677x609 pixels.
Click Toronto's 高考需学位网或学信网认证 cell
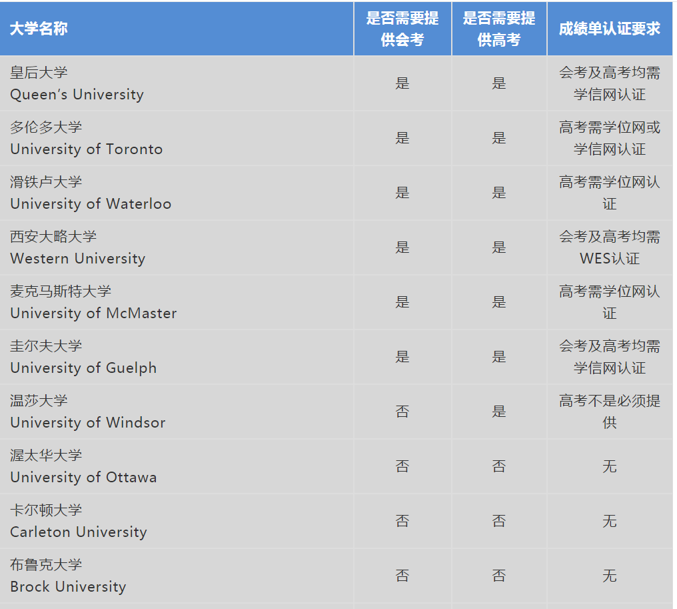[610, 138]
